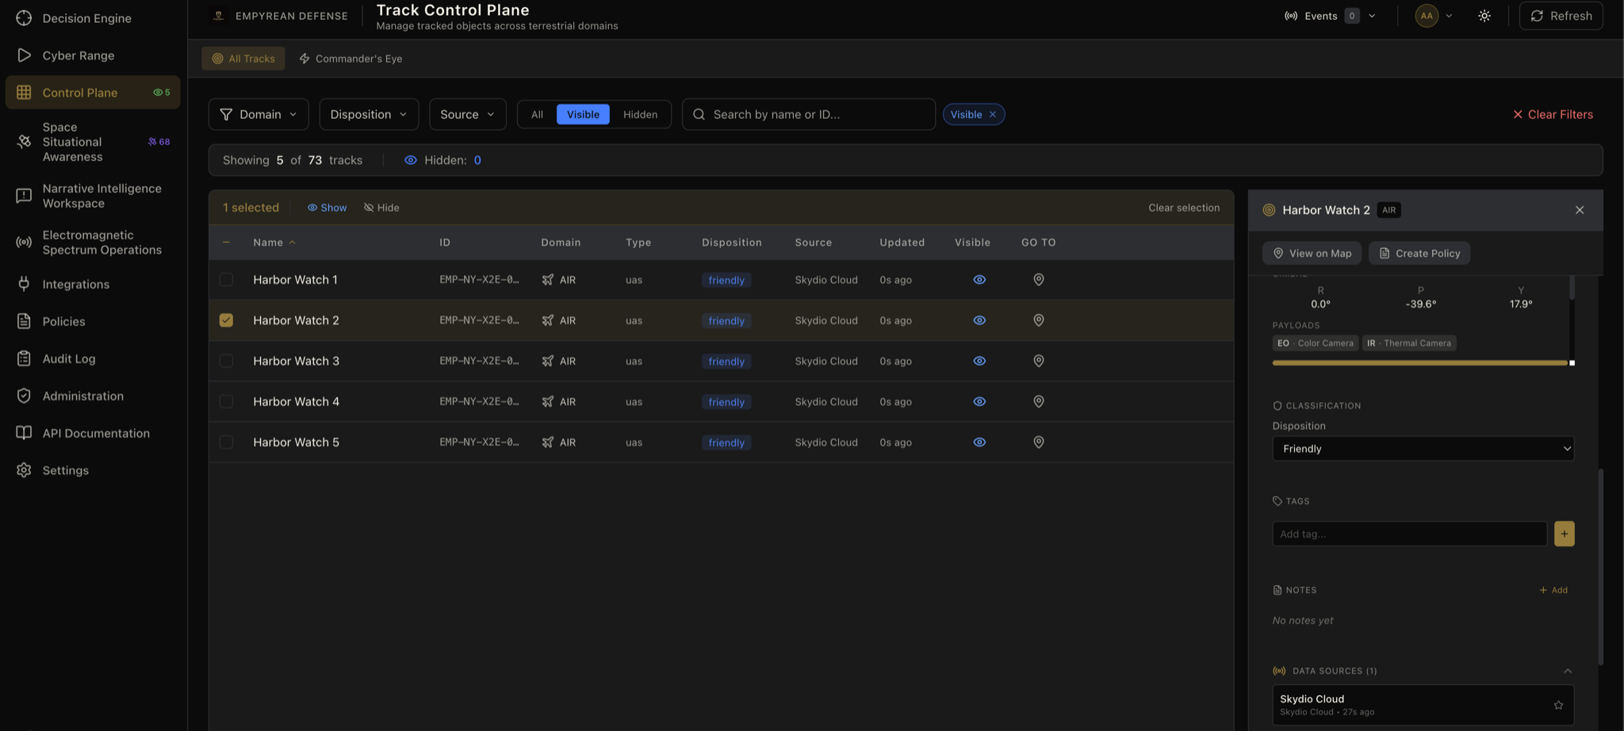1624x731 pixels.
Task: Click View on Map button
Action: (x=1312, y=253)
